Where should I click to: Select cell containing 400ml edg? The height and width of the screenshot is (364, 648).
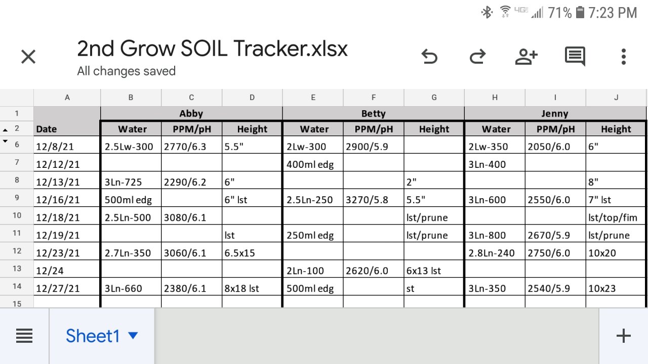313,163
